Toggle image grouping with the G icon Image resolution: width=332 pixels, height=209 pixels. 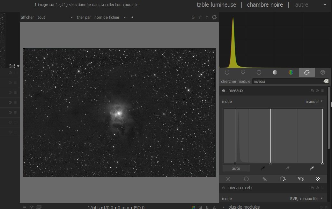193,17
